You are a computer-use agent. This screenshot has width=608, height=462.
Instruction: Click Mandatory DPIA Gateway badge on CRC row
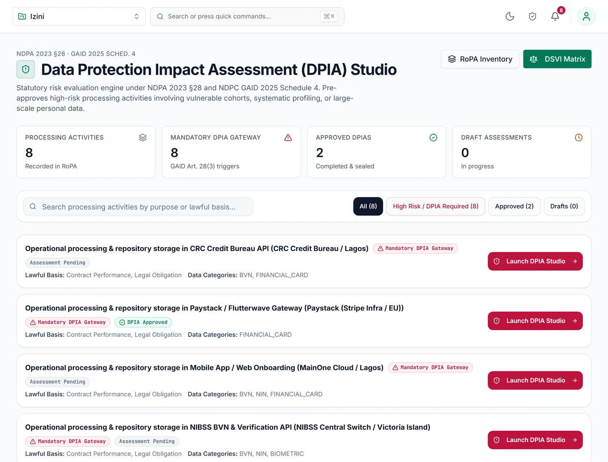click(x=415, y=248)
